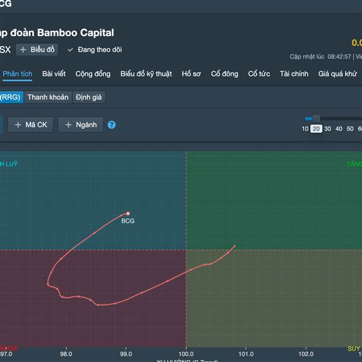Go to Biểu đồ kỹ thuật tab
Viewport: 362px width, 362px height.
146,74
